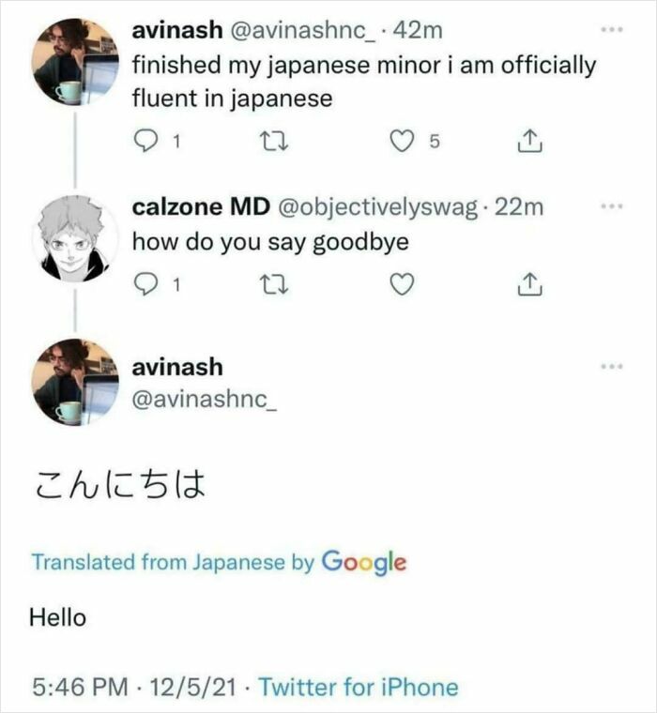Like the tweet with 5 likes

(x=402, y=142)
